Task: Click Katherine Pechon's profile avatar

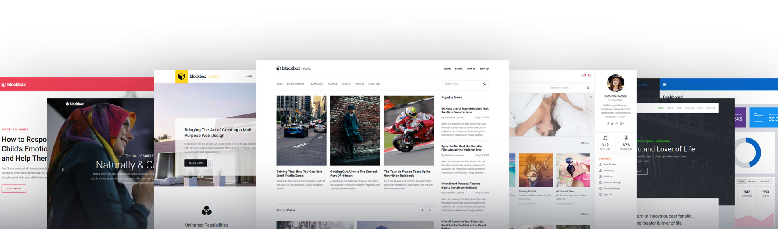Action: click(x=616, y=84)
